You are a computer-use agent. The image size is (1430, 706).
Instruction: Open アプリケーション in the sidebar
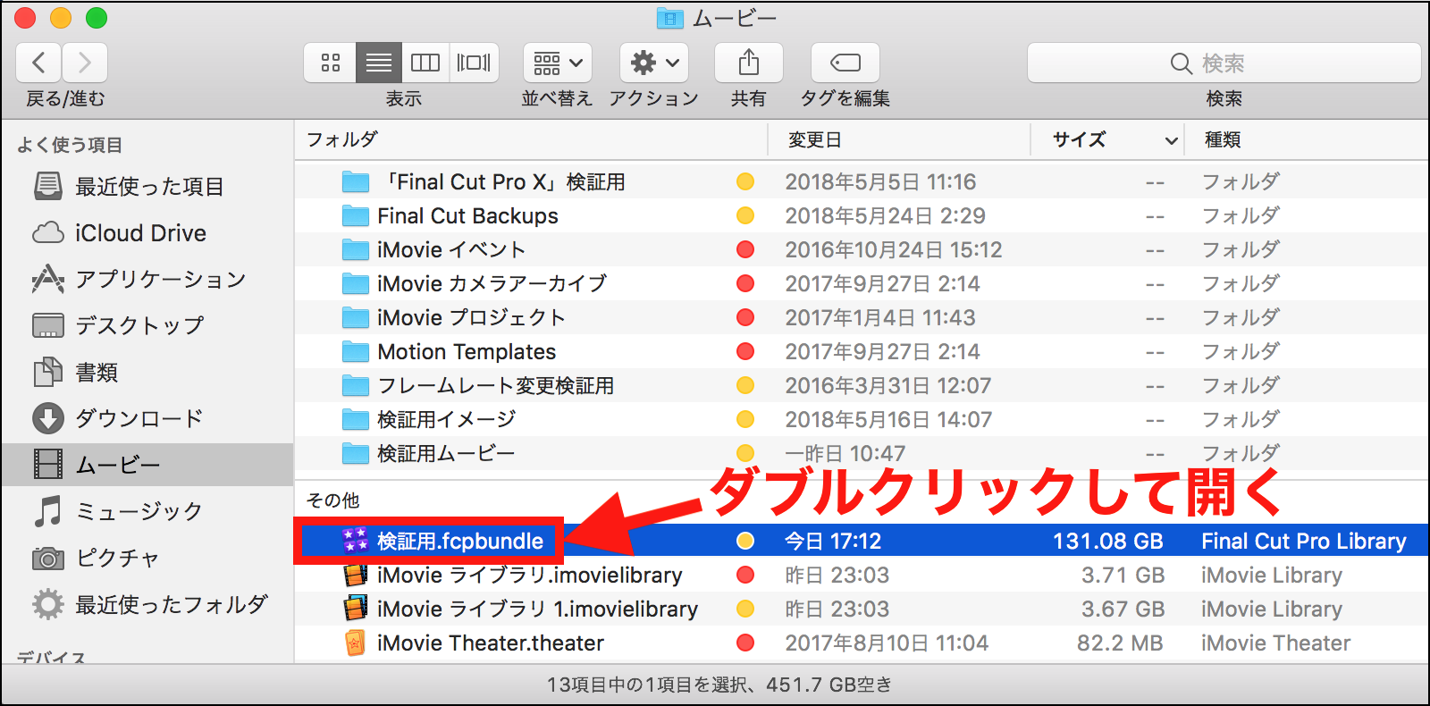[147, 279]
